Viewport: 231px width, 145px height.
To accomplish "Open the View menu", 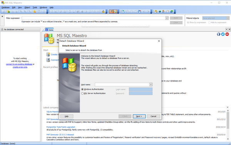I will click(20, 7).
